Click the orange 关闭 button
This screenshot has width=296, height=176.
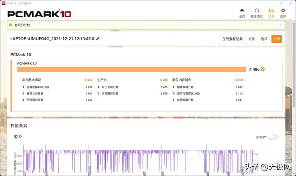coord(277,39)
